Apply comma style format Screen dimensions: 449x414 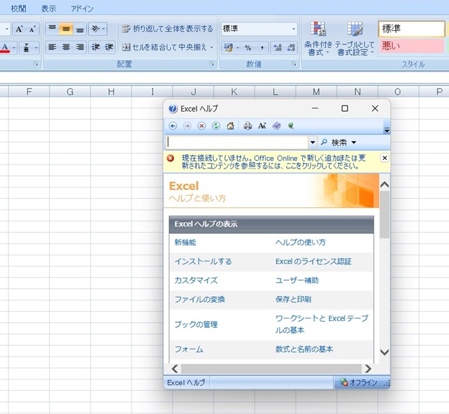262,47
